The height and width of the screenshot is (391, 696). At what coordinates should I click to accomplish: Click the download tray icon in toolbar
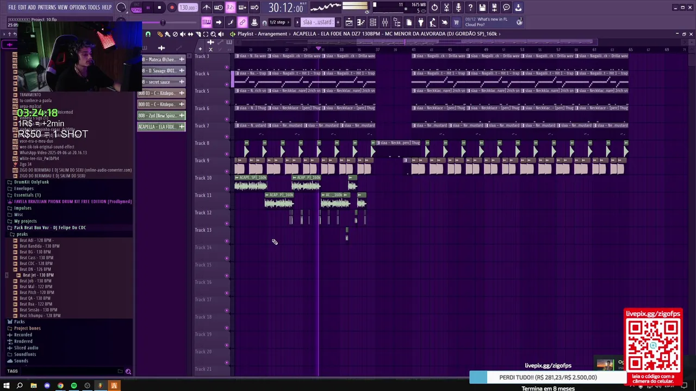click(x=518, y=8)
